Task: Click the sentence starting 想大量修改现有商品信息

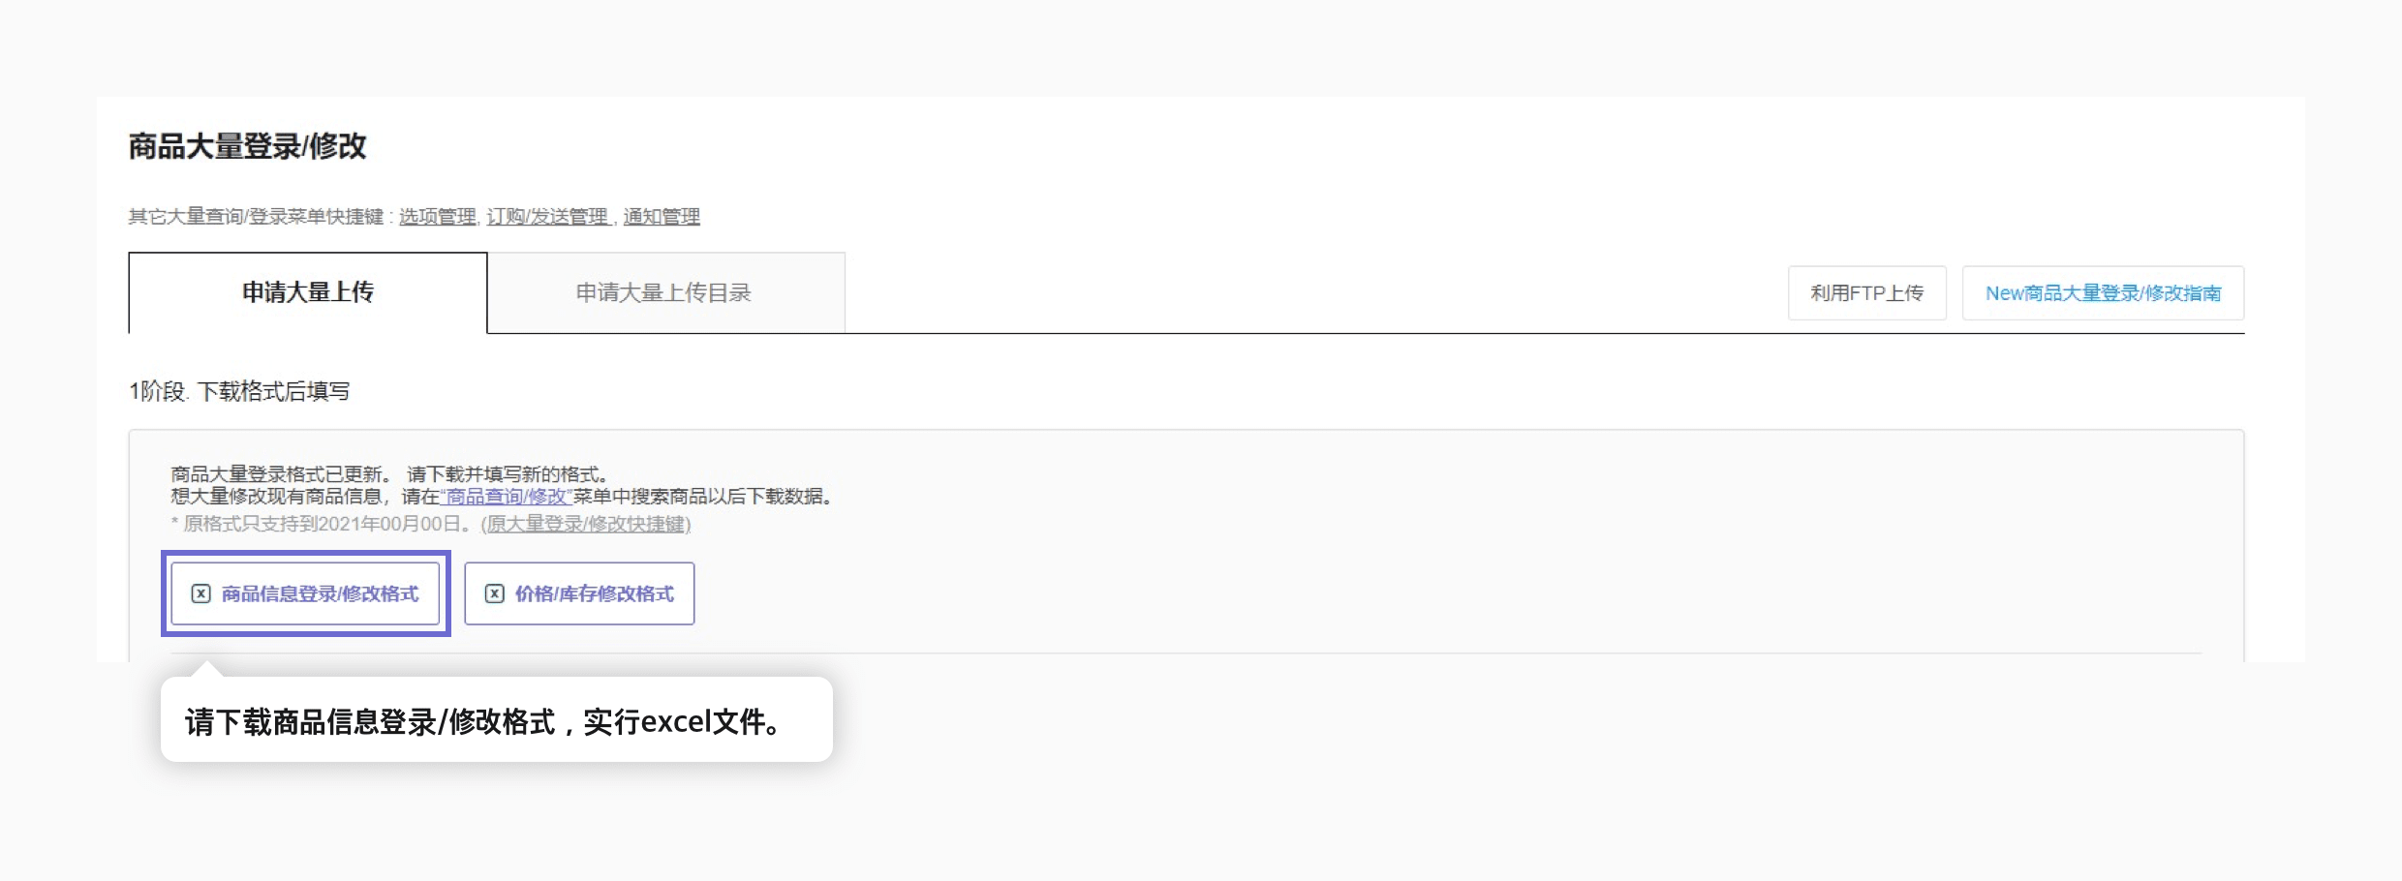Action: pos(503,497)
